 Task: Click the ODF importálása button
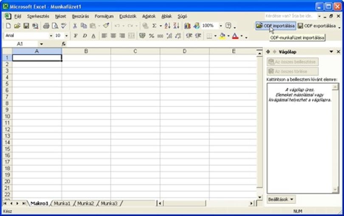276,26
